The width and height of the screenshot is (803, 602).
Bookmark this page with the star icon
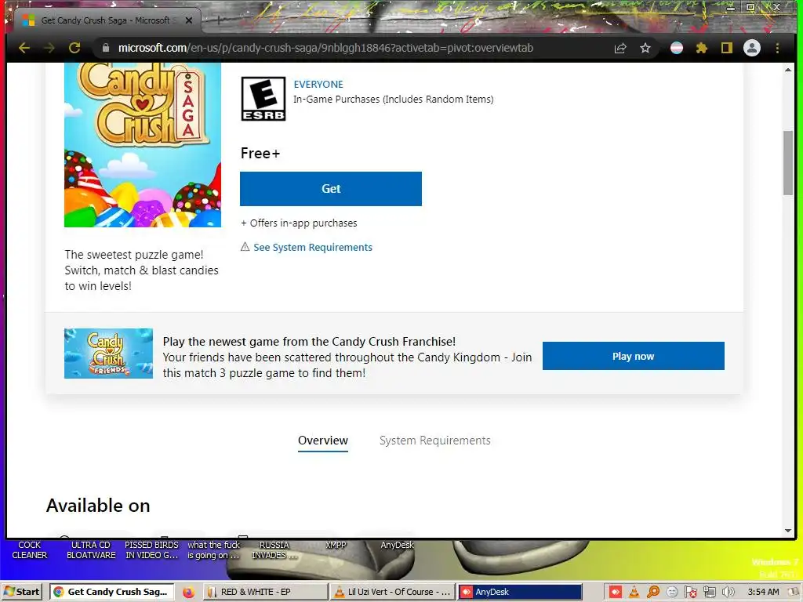(645, 48)
